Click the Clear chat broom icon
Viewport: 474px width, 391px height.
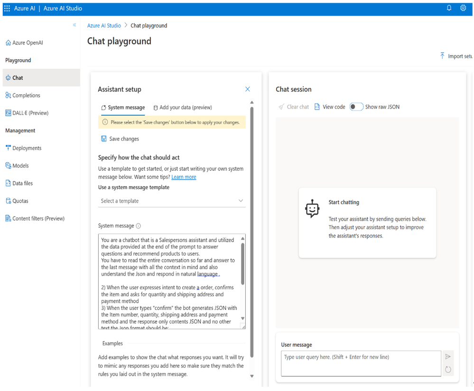tap(281, 107)
